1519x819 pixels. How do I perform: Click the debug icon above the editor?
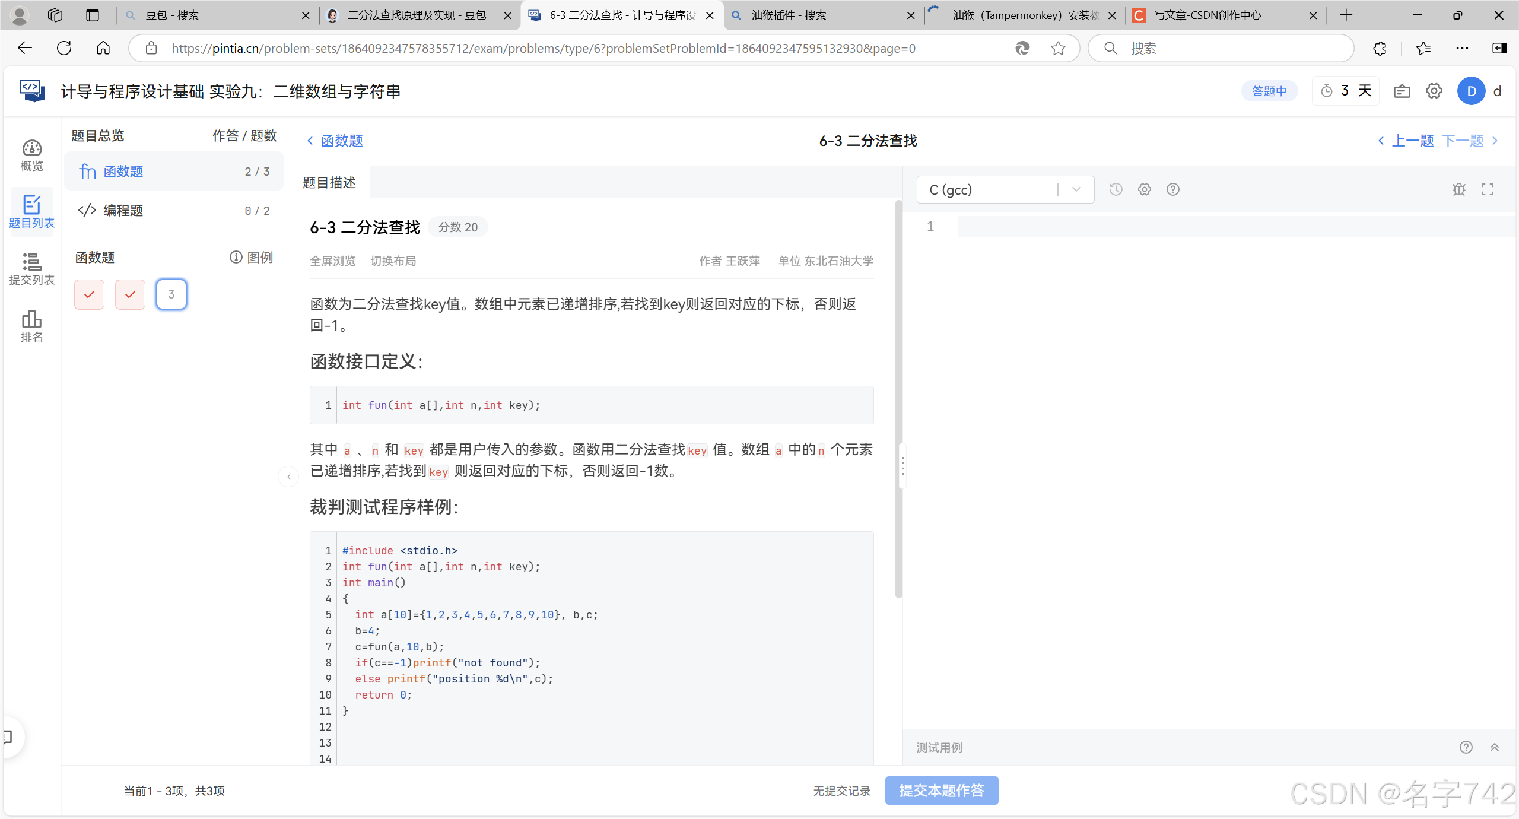pyautogui.click(x=1459, y=189)
